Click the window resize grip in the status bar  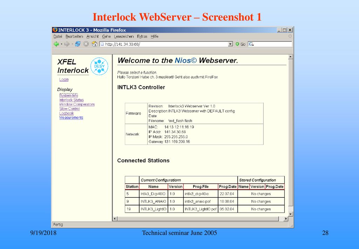[x=291, y=226]
